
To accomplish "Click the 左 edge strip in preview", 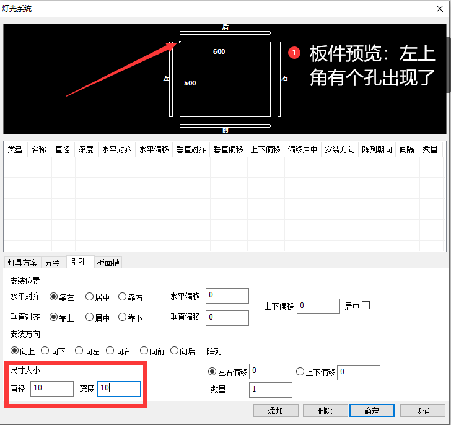I will [x=171, y=79].
